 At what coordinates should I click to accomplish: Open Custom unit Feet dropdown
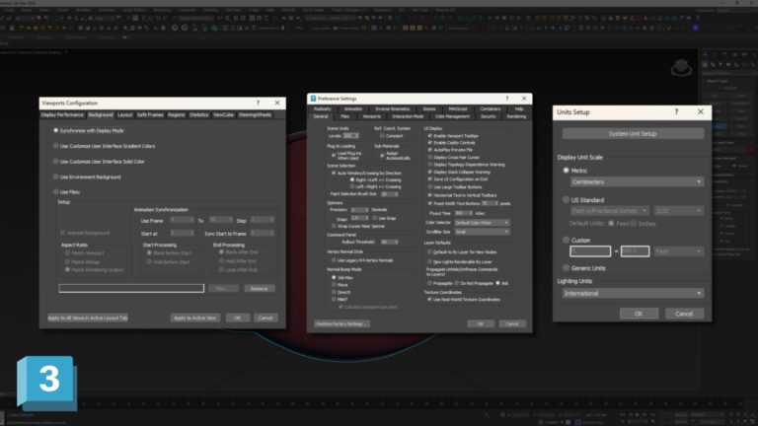(x=679, y=251)
